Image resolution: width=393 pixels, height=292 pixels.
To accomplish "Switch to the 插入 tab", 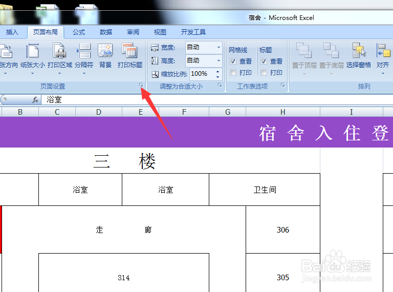I will (12, 32).
